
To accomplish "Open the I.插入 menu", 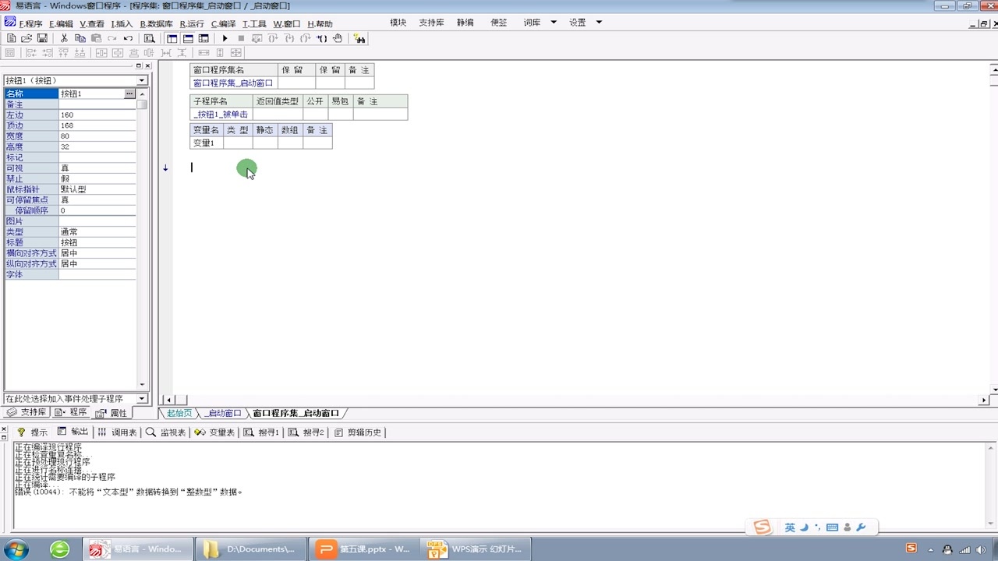I will pyautogui.click(x=122, y=24).
